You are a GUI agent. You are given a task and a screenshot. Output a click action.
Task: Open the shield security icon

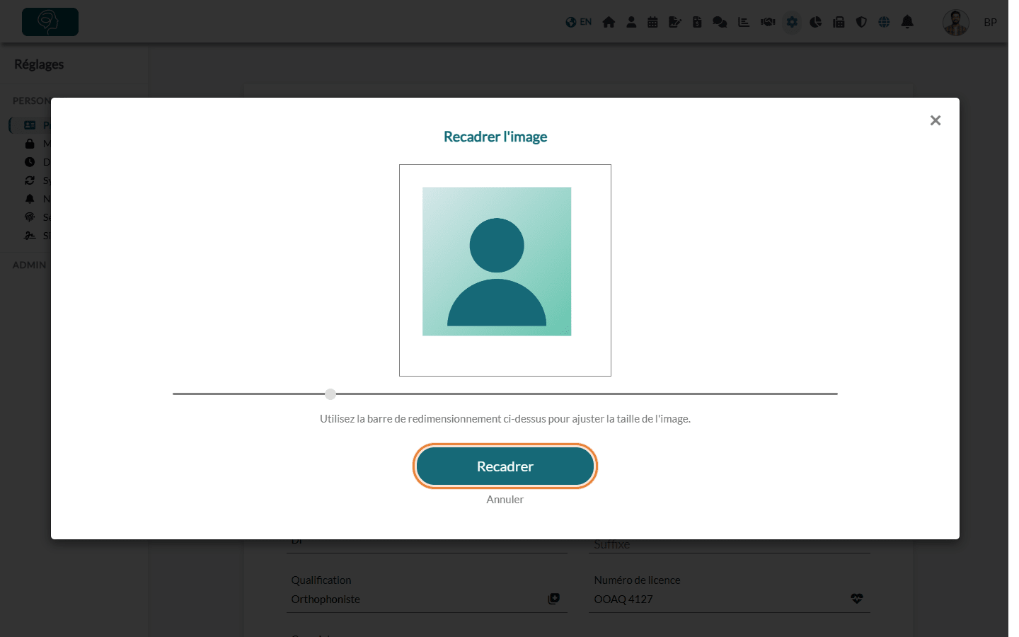point(861,22)
